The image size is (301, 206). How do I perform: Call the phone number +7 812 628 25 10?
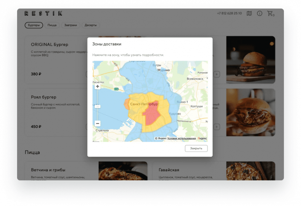click(229, 13)
